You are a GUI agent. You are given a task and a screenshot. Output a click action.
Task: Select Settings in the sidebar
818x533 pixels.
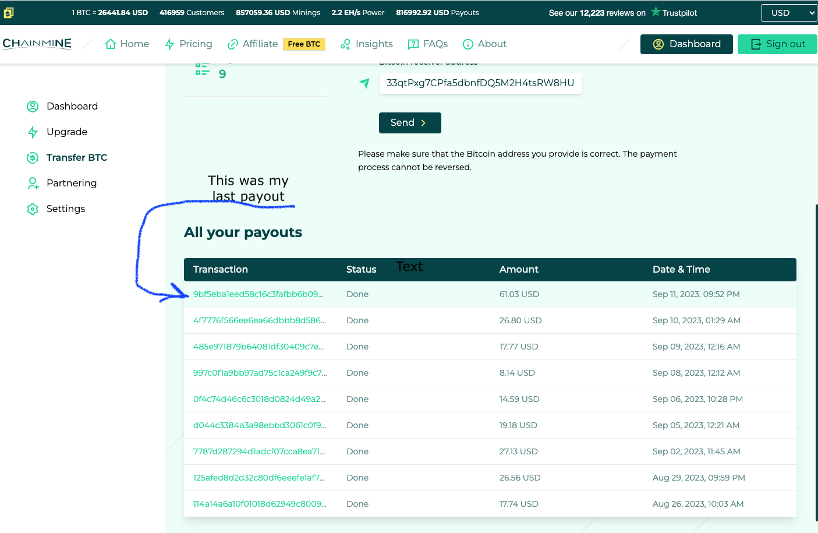click(56, 209)
